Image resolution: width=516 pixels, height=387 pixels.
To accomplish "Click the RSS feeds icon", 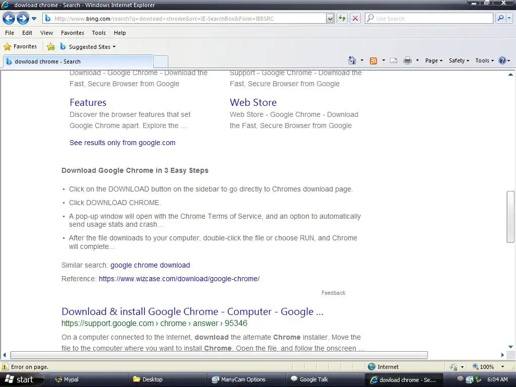I will tap(373, 60).
